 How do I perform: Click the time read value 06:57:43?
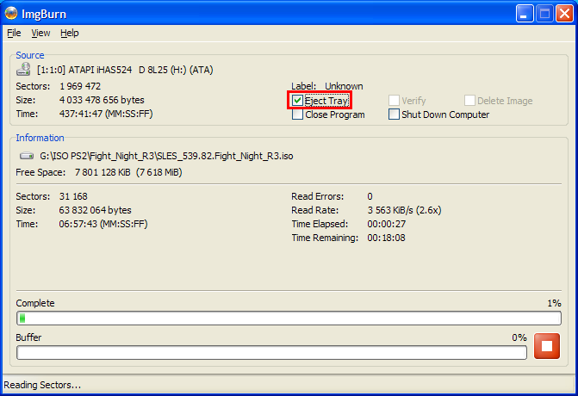pyautogui.click(x=103, y=224)
